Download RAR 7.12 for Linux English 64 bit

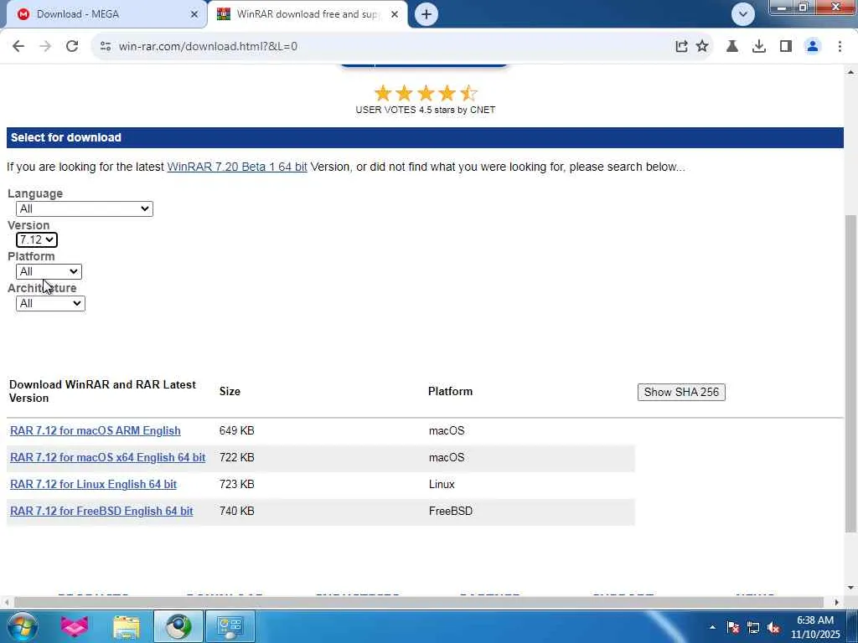coord(94,485)
